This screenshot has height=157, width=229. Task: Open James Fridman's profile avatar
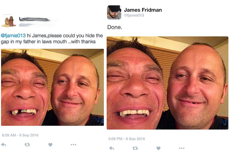[114, 12]
